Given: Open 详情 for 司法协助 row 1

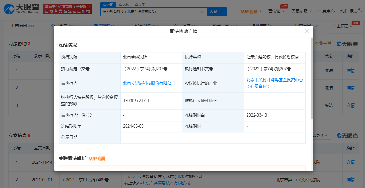Looking at the screenshot, I should [351, 71].
